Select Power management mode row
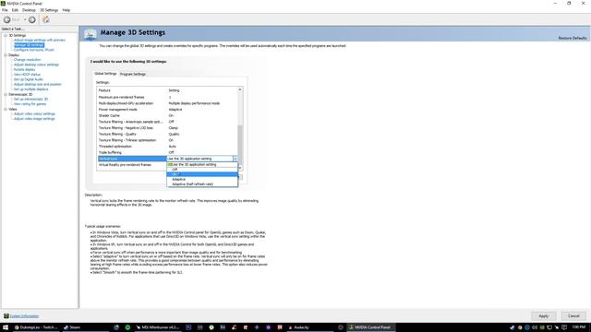Viewport: 591px width, 332px height. [x=167, y=110]
